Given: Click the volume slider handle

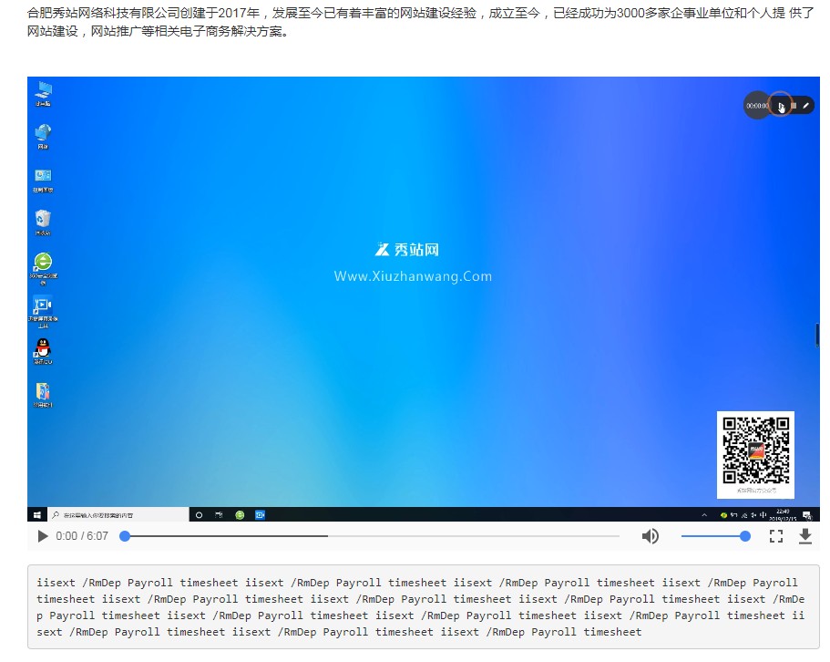Looking at the screenshot, I should point(745,536).
